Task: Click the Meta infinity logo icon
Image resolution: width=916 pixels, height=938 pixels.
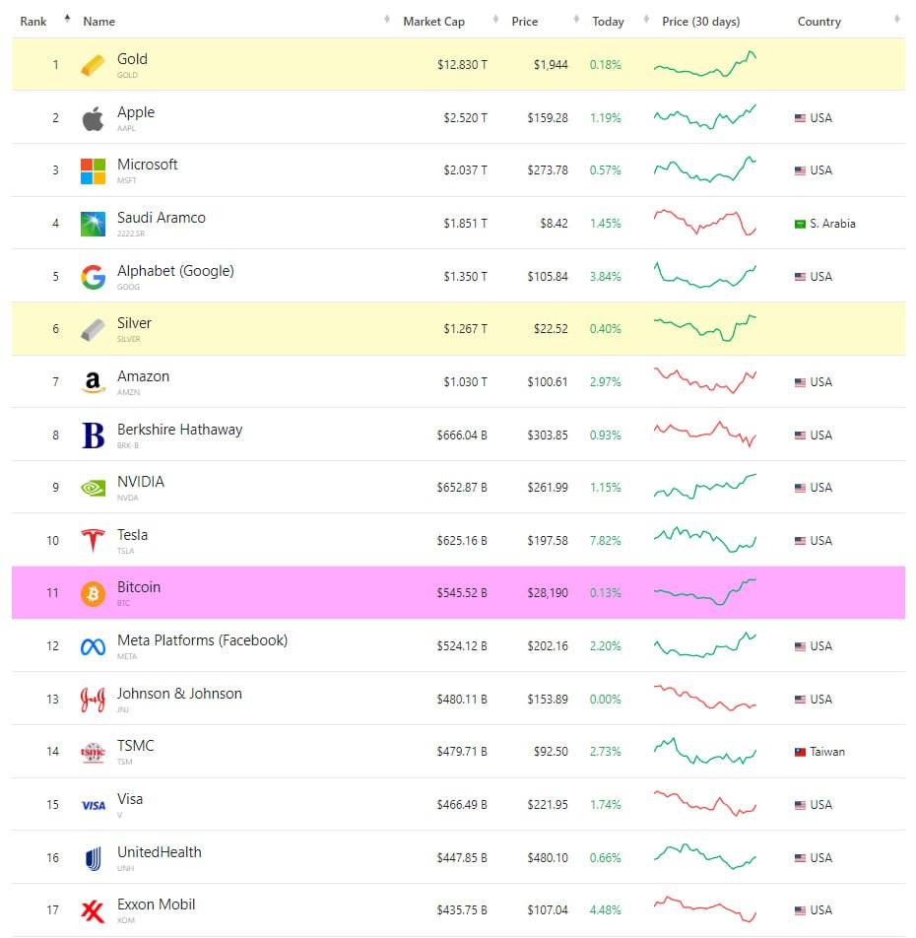Action: coord(93,646)
